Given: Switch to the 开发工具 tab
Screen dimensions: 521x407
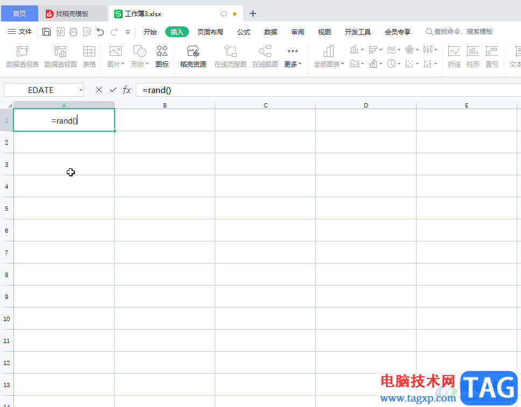Looking at the screenshot, I should (357, 32).
